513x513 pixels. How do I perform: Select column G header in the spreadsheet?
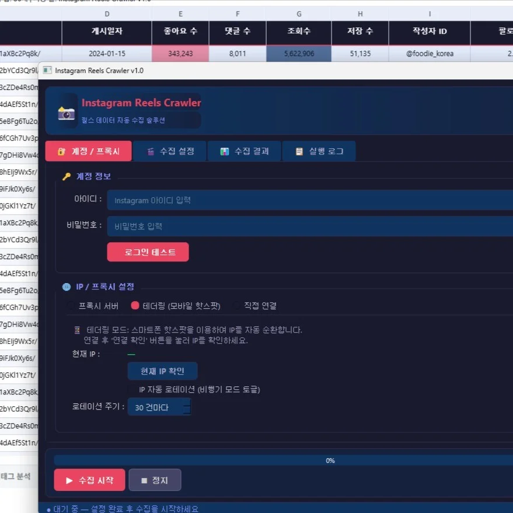point(299,14)
